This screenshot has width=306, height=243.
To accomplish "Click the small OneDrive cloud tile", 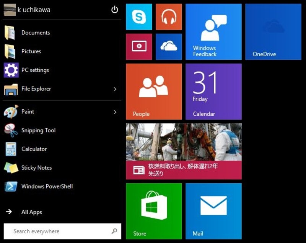I will point(169,47).
